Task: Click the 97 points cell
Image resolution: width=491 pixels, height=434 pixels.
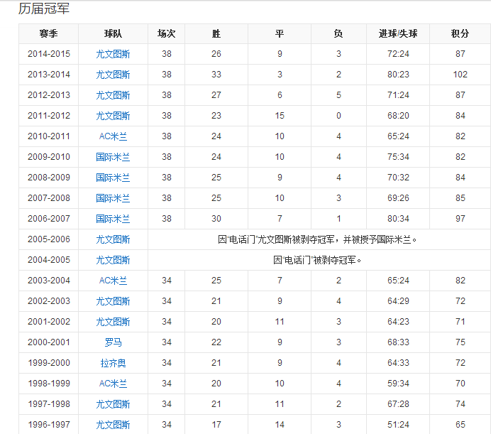Action: [x=460, y=219]
